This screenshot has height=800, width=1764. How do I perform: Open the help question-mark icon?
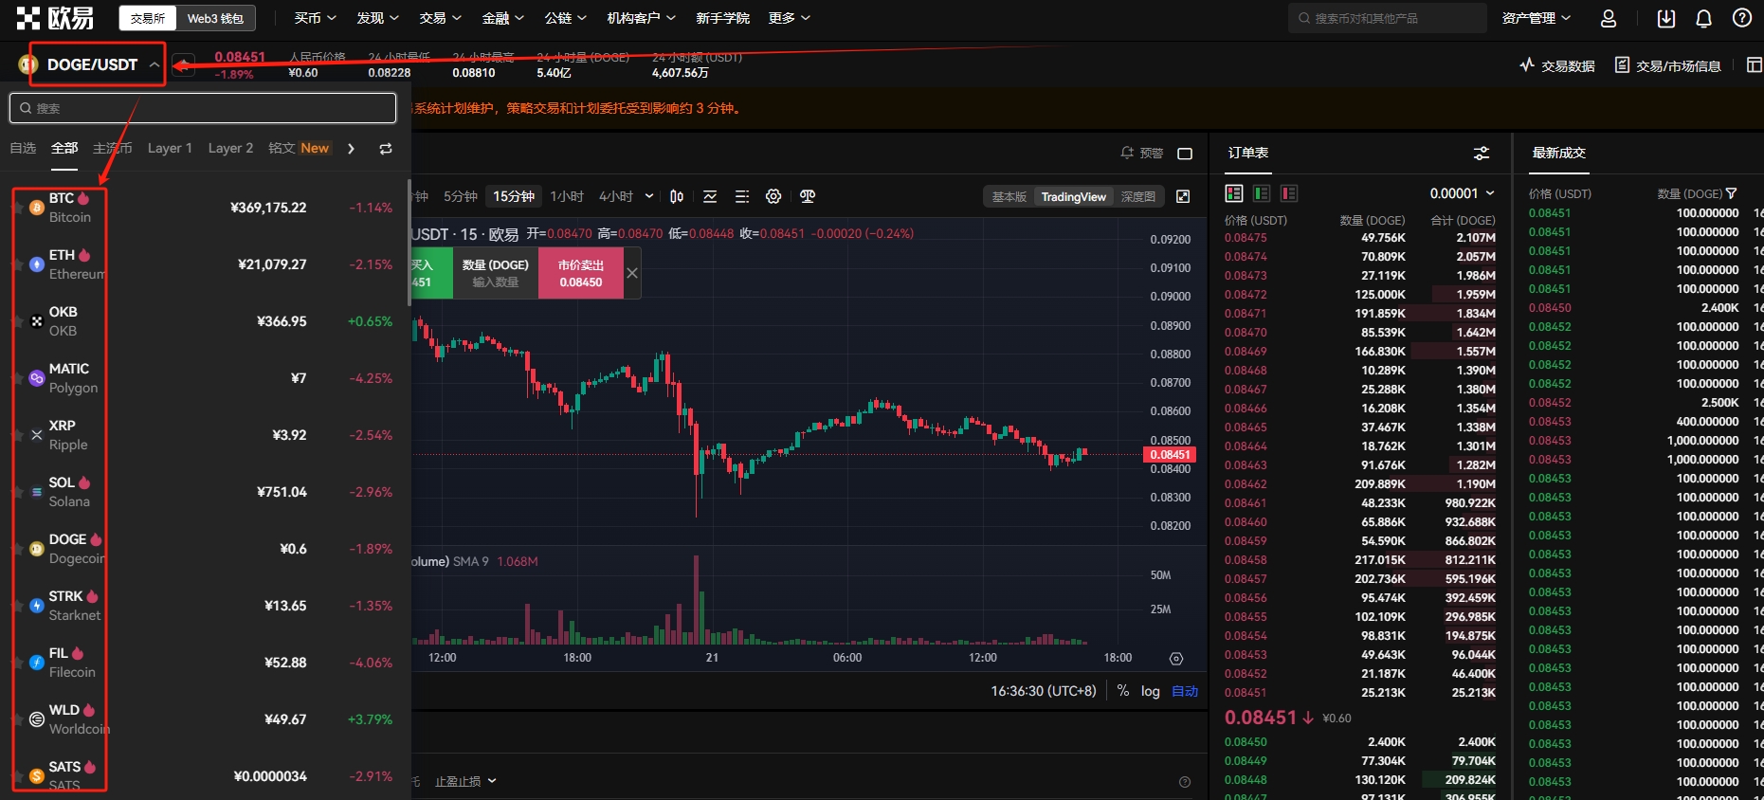1742,18
